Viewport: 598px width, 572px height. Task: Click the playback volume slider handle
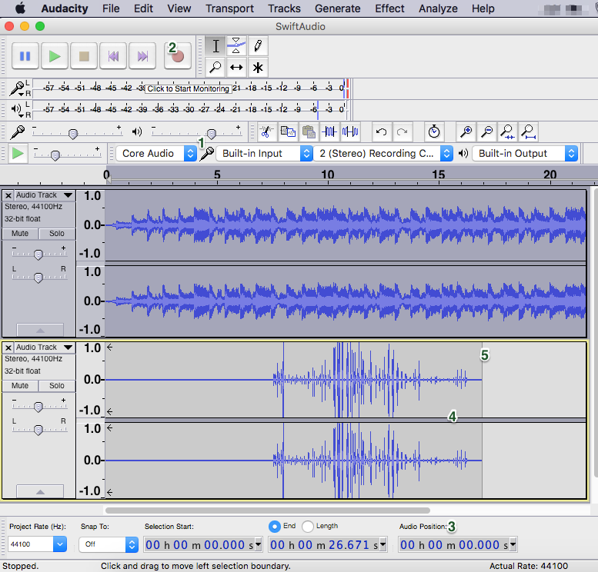click(212, 134)
